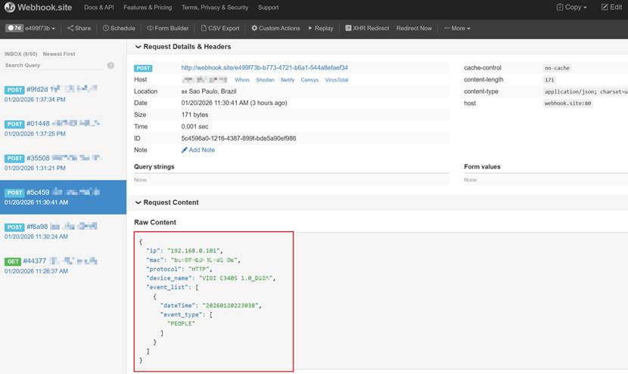
Task: Click the Sao Paulo, Brazil location text
Action: (x=213, y=91)
